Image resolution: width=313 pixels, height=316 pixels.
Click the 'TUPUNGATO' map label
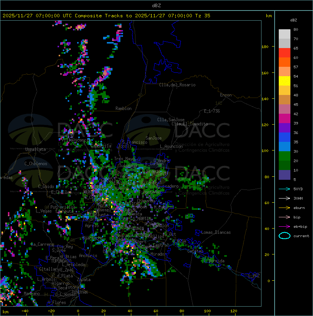tap(61, 261)
